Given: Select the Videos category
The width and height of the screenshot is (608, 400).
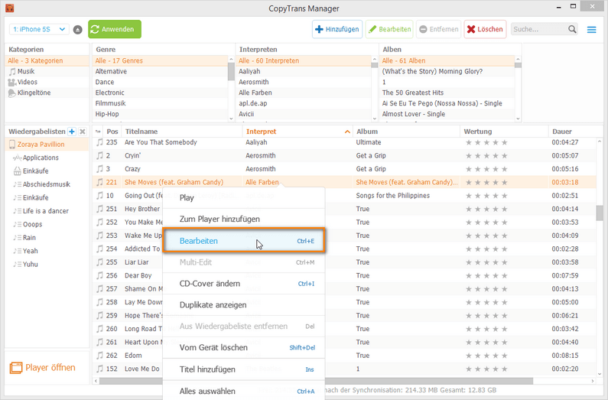Looking at the screenshot, I should [27, 82].
